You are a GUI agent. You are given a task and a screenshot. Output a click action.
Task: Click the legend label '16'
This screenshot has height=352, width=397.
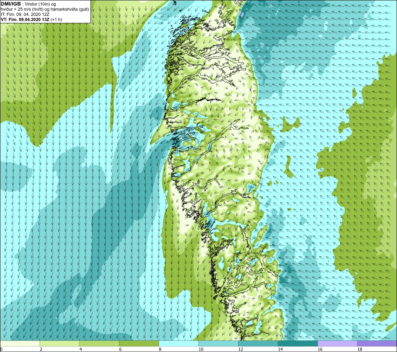tap(320, 349)
